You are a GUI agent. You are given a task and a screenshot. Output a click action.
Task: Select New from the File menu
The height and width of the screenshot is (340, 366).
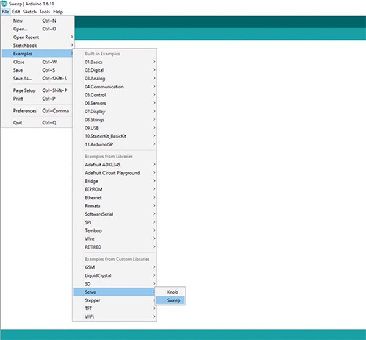18,21
